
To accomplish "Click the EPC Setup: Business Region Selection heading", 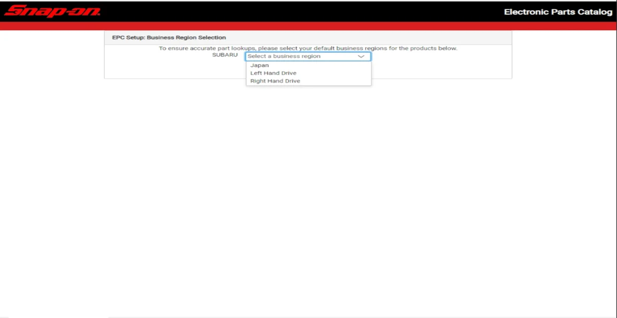I will click(169, 37).
